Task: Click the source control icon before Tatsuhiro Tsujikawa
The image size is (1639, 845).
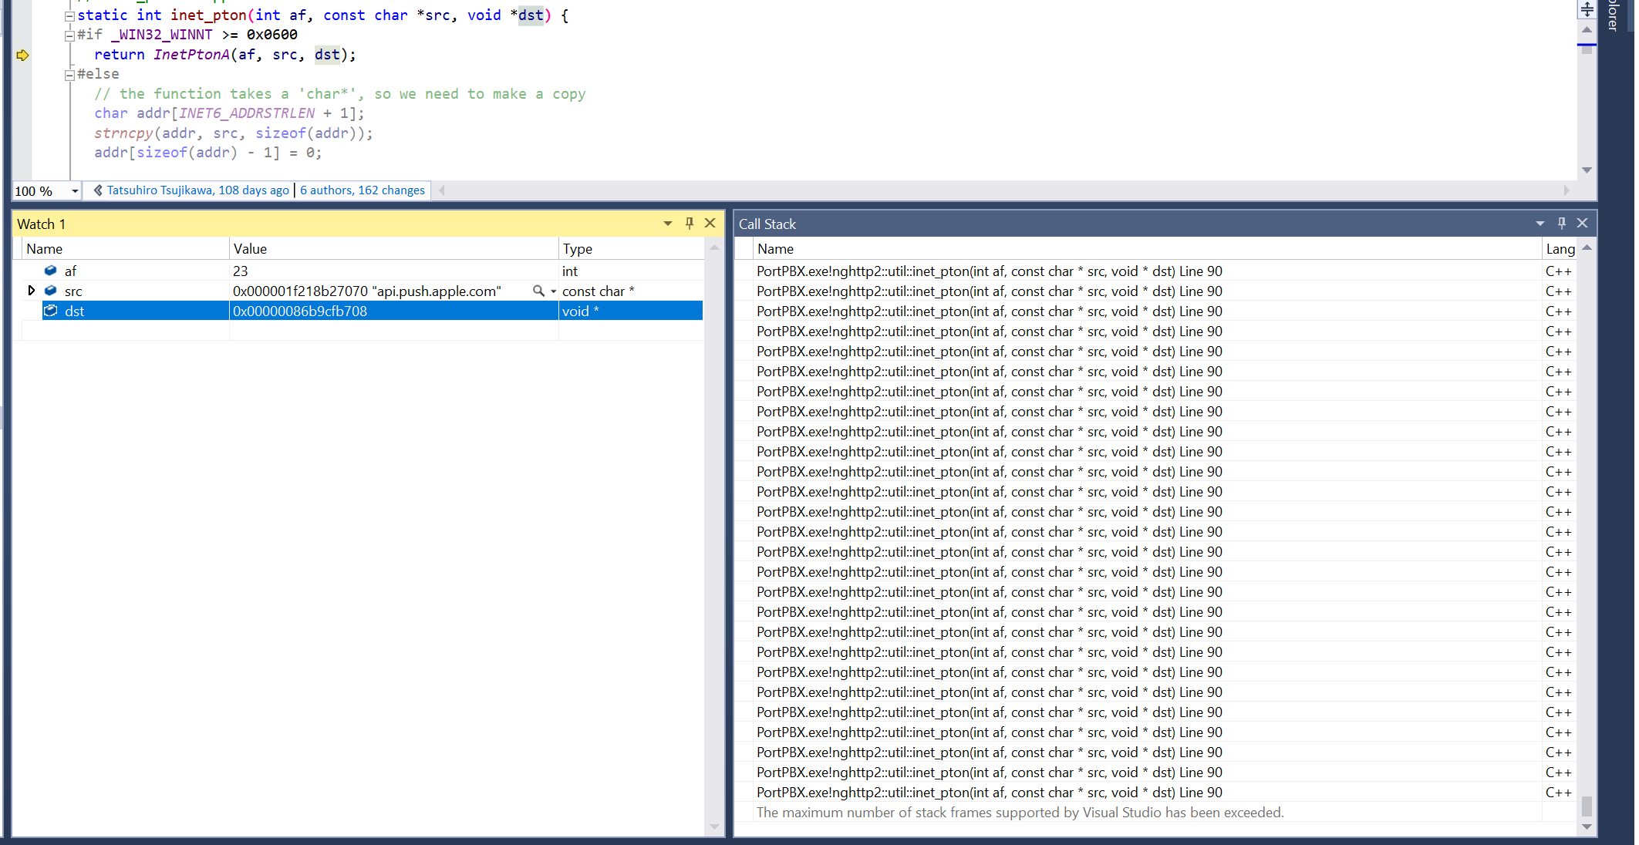Action: coord(97,190)
